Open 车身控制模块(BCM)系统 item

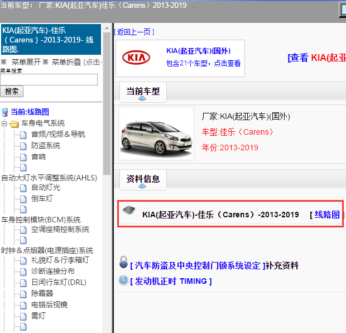pos(41,220)
